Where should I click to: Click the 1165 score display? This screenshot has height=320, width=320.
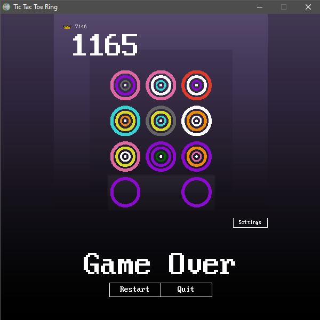click(x=105, y=46)
